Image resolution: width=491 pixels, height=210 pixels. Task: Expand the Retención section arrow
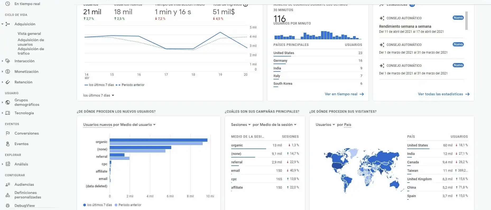click(x=2, y=82)
